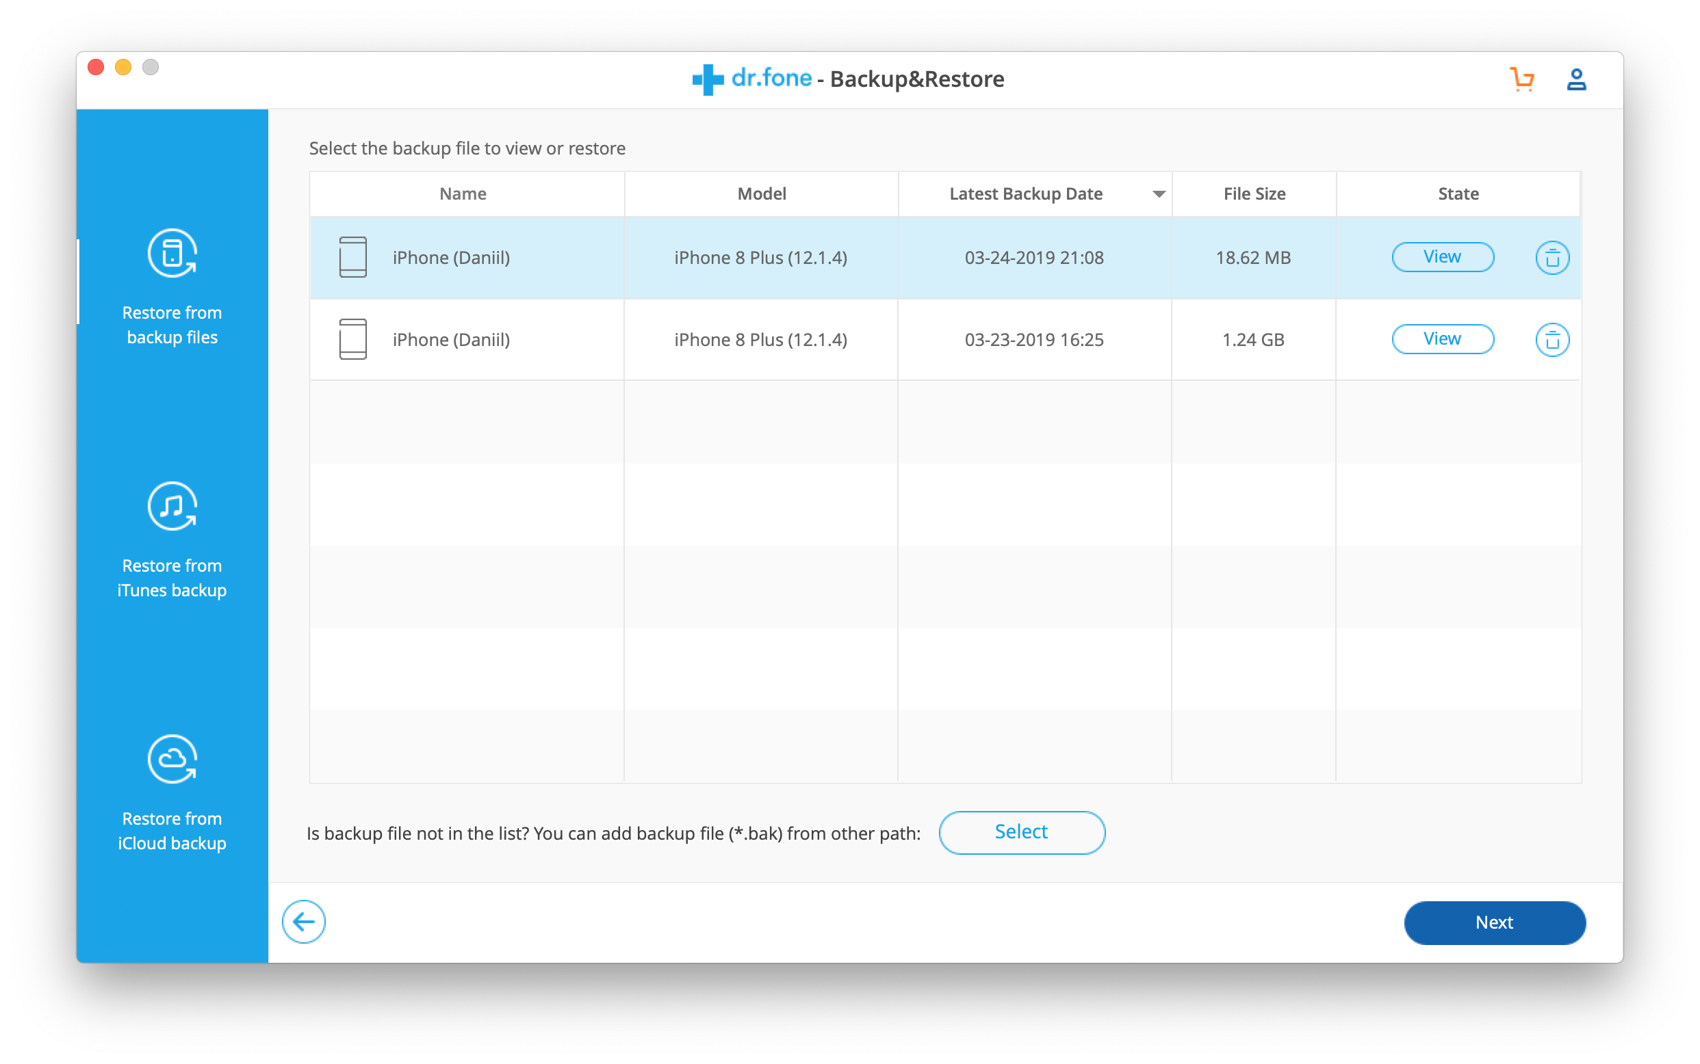Click the delete icon for second backup entry
1700x1064 pixels.
[x=1551, y=340]
